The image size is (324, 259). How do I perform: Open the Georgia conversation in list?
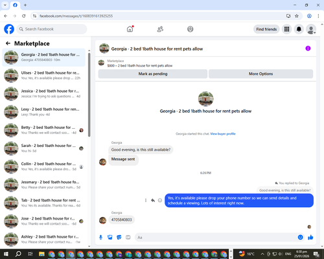pyautogui.click(x=43, y=57)
